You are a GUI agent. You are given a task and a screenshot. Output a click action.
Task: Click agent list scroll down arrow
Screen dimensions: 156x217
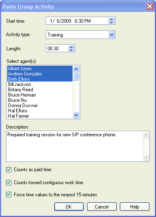76,115
